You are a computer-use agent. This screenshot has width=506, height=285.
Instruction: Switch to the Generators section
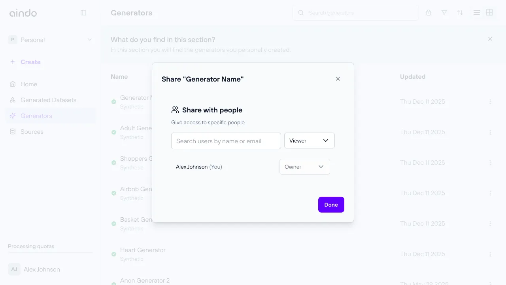coord(36,116)
